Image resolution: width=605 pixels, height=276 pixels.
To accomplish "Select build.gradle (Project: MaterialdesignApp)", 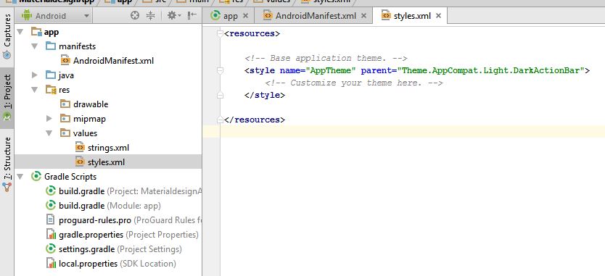I will (130, 191).
